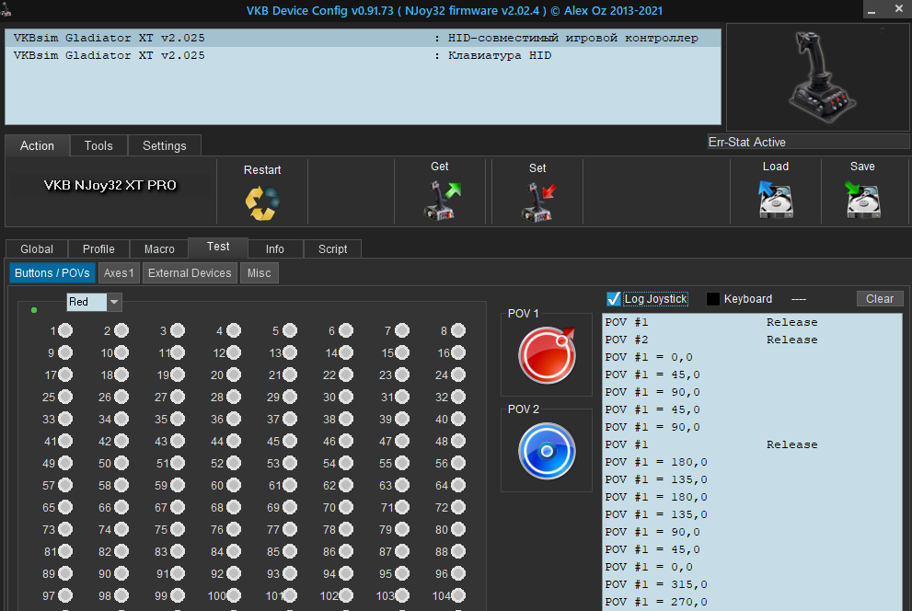Click the Restart recycle icon

point(262,202)
